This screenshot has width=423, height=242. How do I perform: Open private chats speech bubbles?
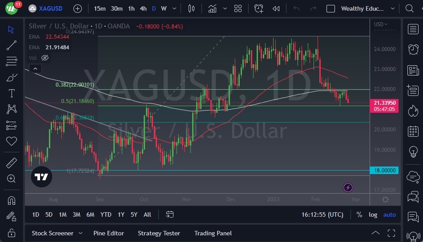pos(413,197)
